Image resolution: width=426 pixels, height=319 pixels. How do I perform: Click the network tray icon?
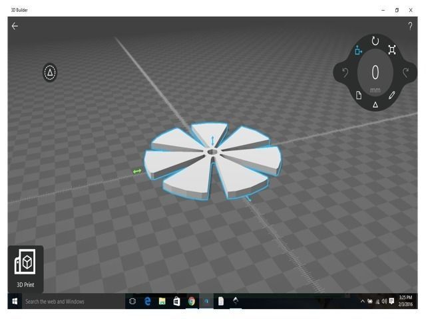click(x=377, y=301)
